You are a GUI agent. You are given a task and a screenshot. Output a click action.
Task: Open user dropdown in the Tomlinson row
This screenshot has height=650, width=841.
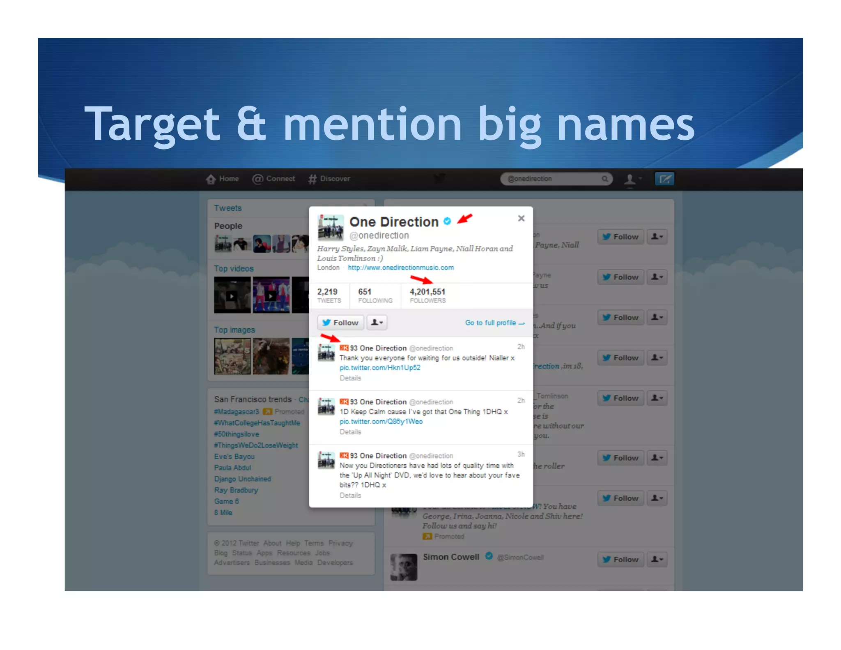[657, 398]
